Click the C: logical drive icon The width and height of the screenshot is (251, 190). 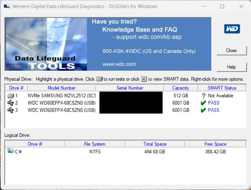point(11,151)
